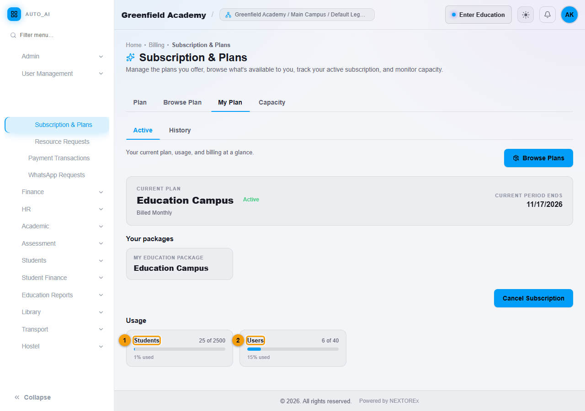Open WhatsApp Requests in sidebar
This screenshot has height=411, width=585.
(x=57, y=175)
